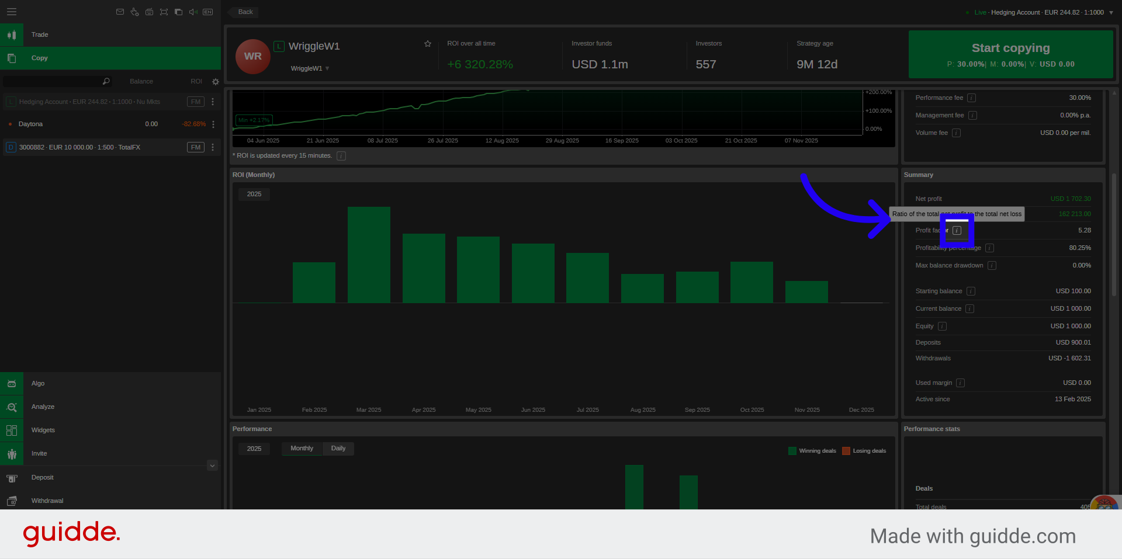Click the March 2025 ROI bar
The width and height of the screenshot is (1122, 559).
[x=369, y=255]
